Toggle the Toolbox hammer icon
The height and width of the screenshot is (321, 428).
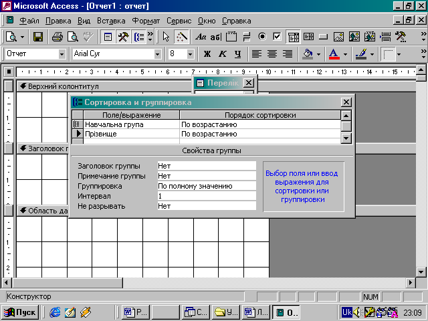pos(123,37)
